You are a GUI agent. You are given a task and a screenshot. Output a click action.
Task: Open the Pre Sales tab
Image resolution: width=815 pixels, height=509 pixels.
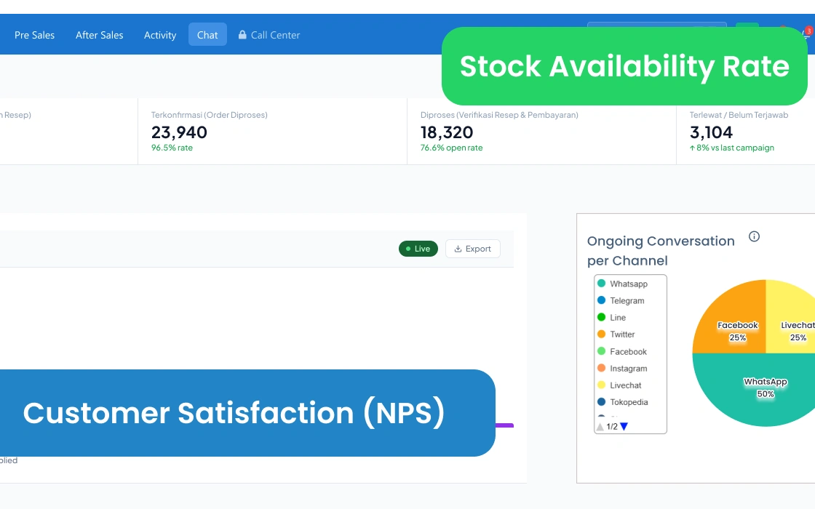(x=34, y=35)
